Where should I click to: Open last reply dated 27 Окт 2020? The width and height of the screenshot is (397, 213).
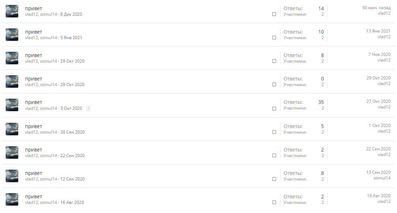point(378,101)
